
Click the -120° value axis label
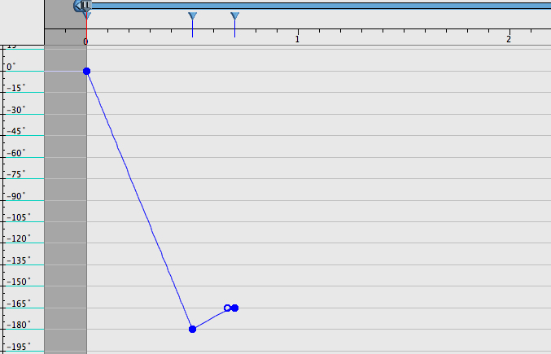(x=19, y=238)
